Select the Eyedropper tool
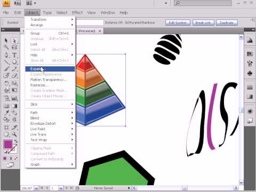The height and width of the screenshot is (192, 256). tap(6, 113)
